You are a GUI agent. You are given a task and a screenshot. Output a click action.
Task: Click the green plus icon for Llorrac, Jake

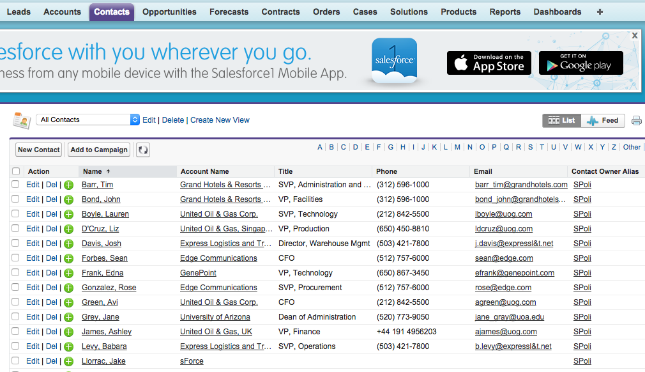click(x=69, y=362)
